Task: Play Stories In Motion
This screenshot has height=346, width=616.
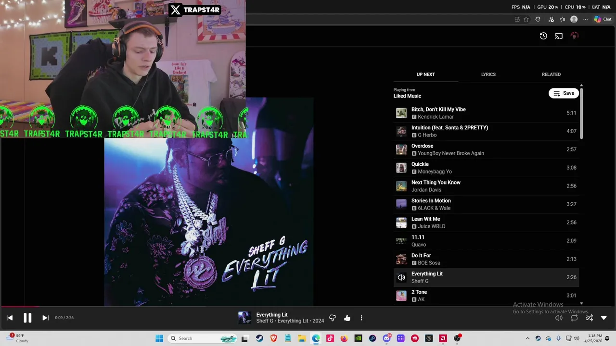Action: pyautogui.click(x=486, y=204)
